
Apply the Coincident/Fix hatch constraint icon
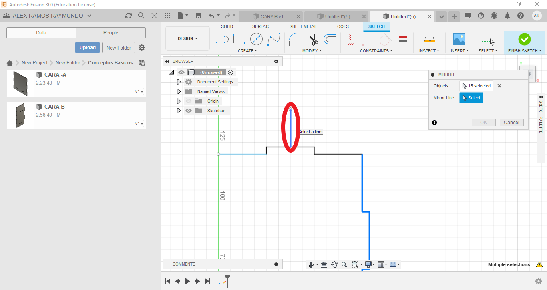coord(352,39)
